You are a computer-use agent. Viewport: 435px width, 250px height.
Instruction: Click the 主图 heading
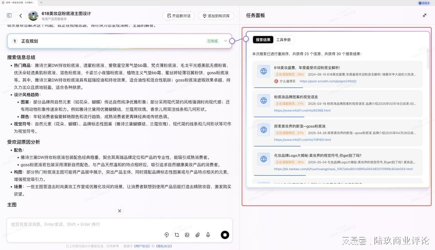point(12,205)
